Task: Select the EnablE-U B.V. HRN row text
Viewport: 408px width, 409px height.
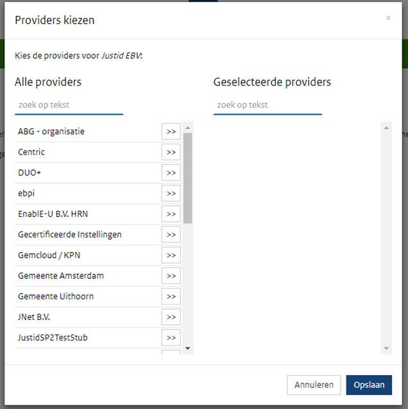Action: point(53,214)
